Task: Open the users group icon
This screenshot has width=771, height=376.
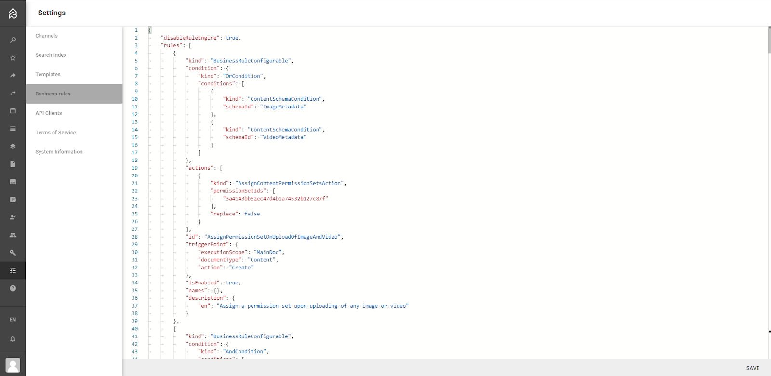Action: click(13, 235)
